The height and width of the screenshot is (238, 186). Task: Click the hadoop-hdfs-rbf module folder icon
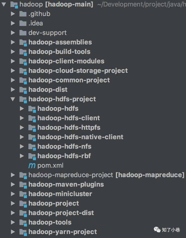pos(32,156)
